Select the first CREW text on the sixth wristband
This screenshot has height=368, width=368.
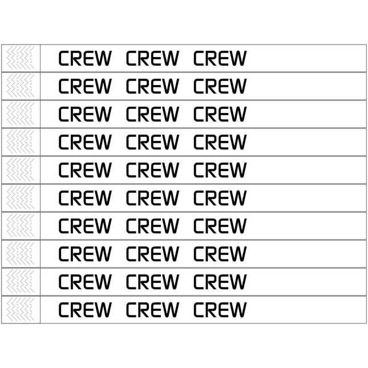[x=85, y=198]
